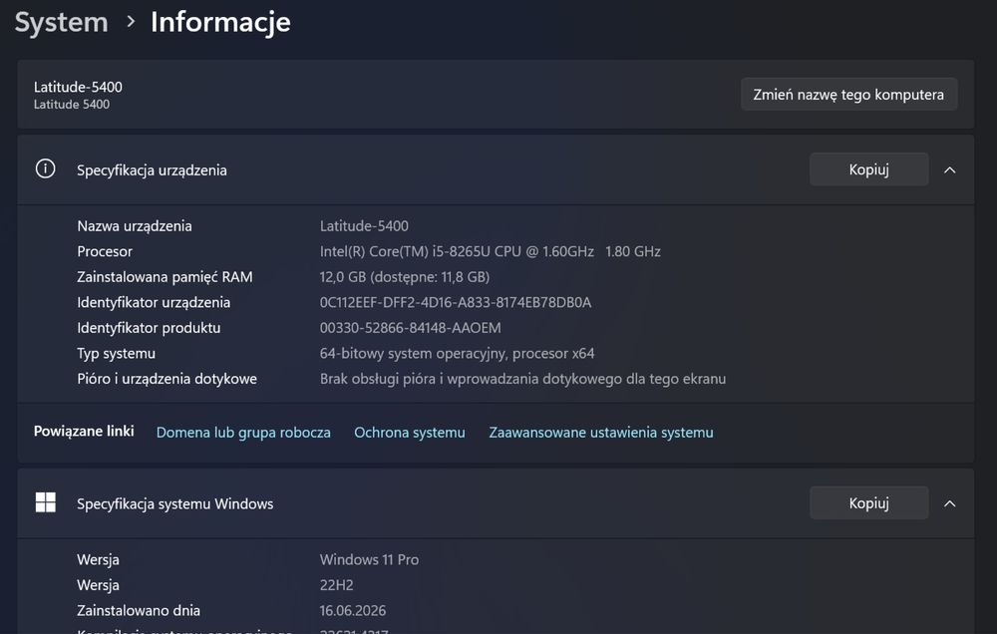The image size is (997, 634).
Task: Select the Identyfikator urządzenia label
Action: [154, 302]
